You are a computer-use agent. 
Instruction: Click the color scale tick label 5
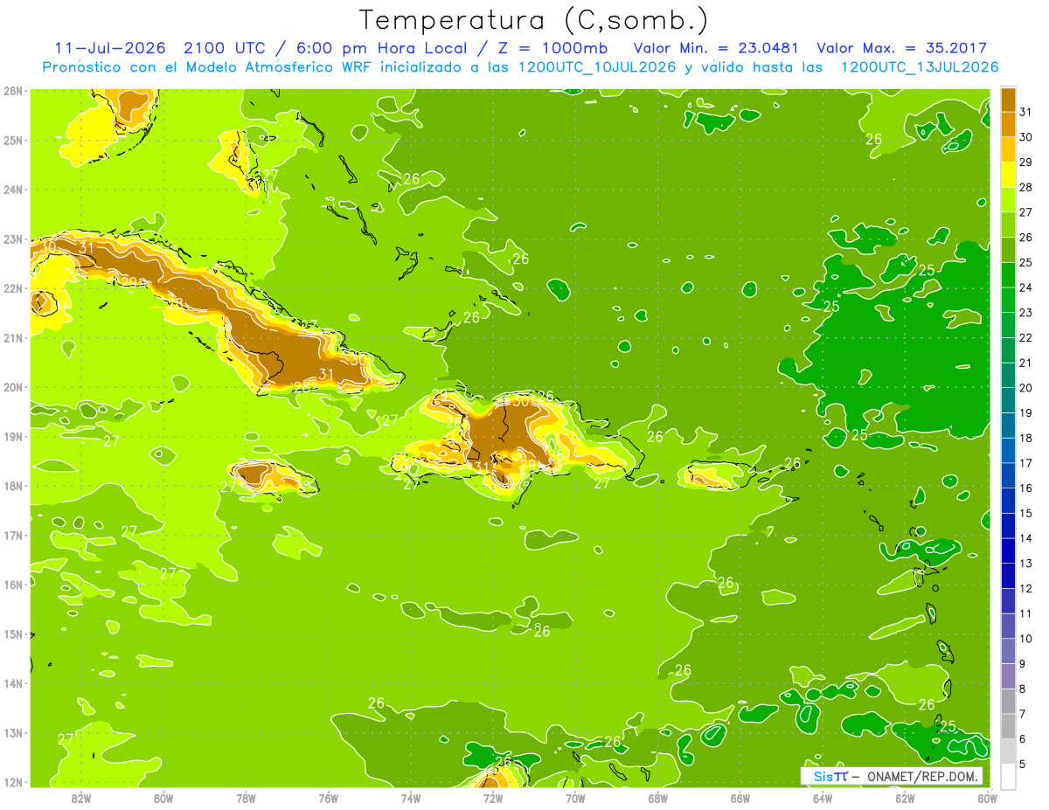pyautogui.click(x=1023, y=765)
